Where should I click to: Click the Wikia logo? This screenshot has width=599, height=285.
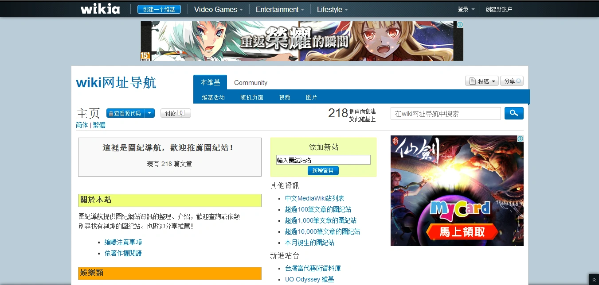coord(100,9)
